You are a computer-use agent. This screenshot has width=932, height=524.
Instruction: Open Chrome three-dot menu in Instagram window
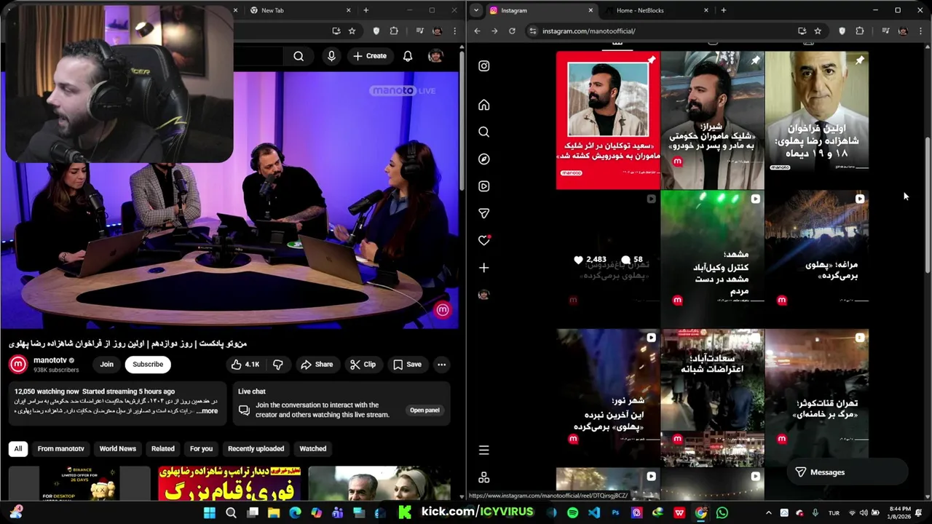pyautogui.click(x=921, y=31)
